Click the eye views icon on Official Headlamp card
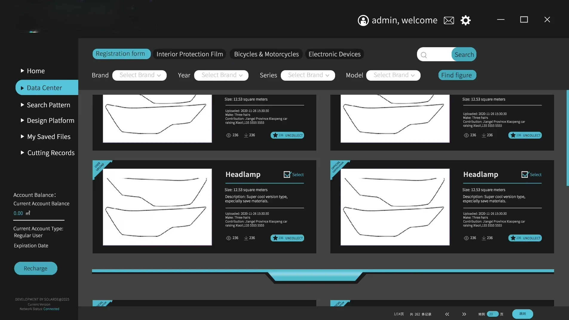This screenshot has height=320, width=569. click(466, 238)
